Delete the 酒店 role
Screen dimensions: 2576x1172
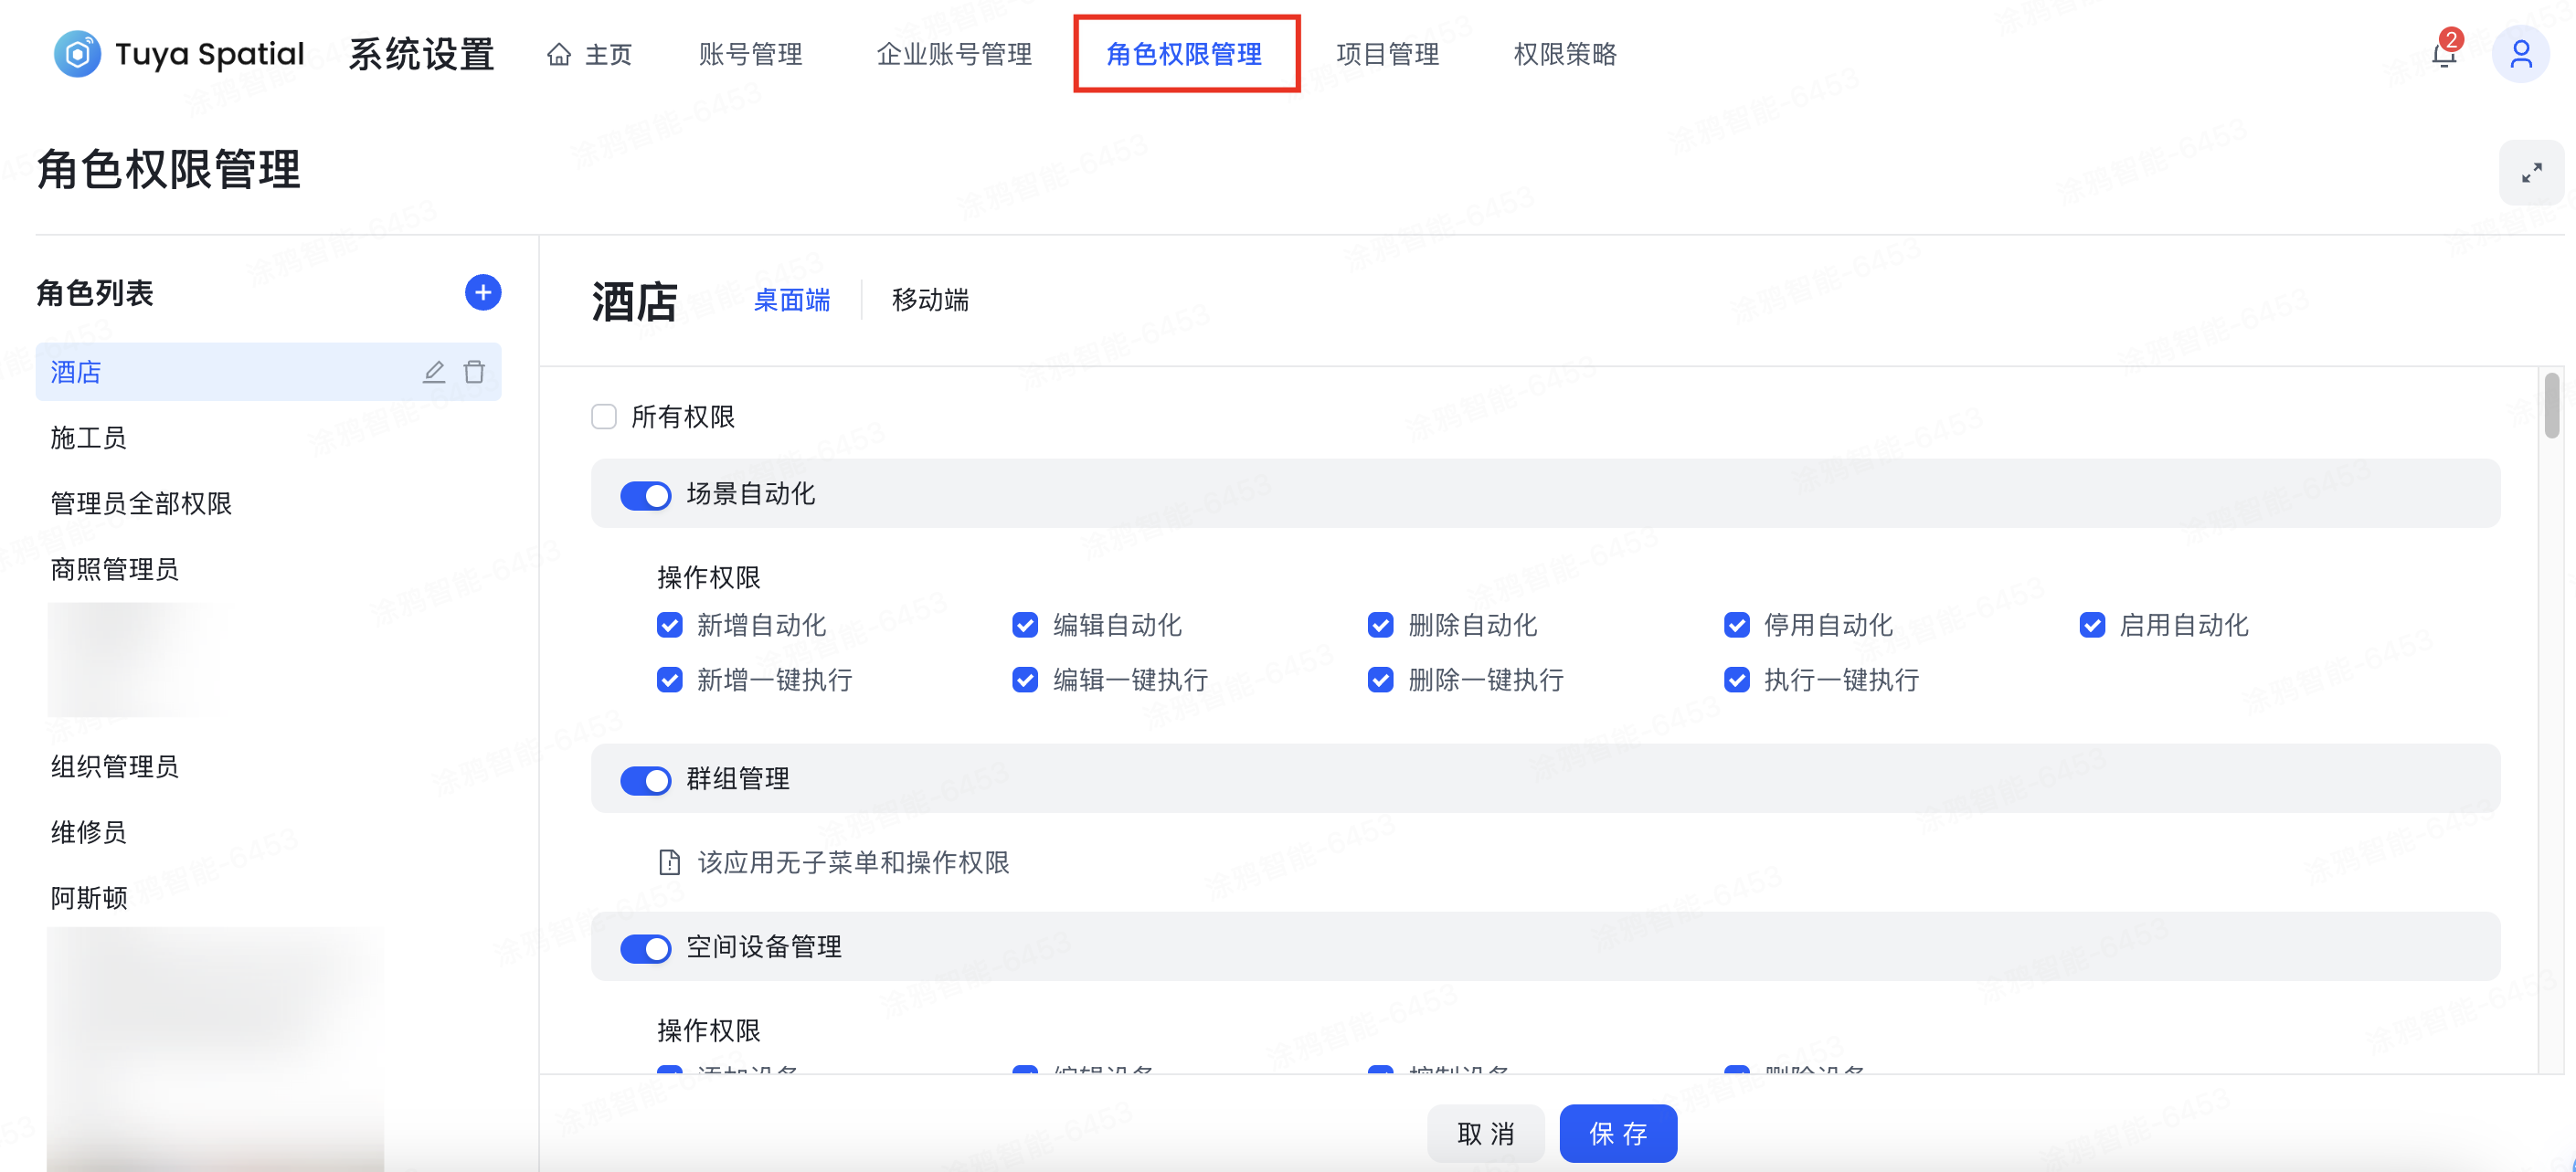(474, 372)
